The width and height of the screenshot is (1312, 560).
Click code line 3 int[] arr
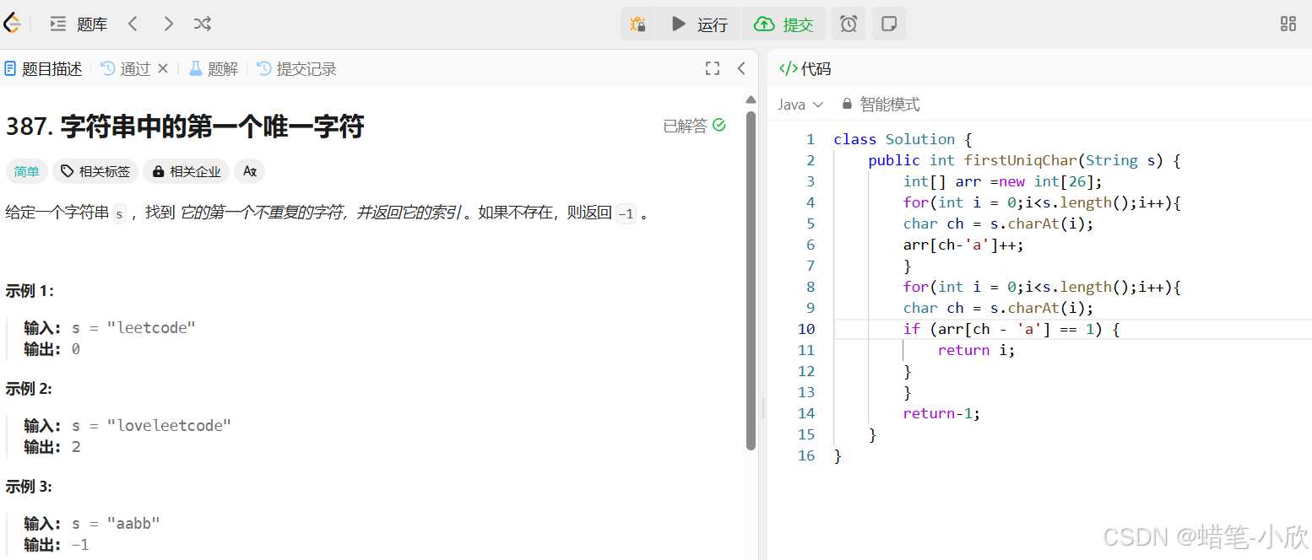(x=1003, y=181)
